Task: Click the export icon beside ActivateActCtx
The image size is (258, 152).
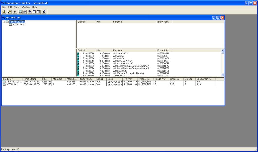Action: [x=78, y=54]
